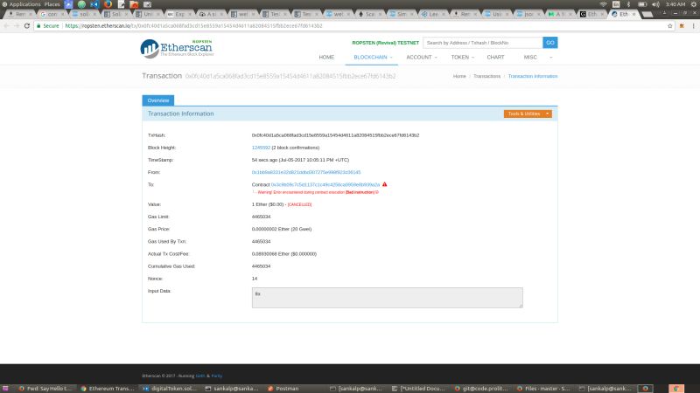
Task: Launch Visual Studio Code from the top panel
Action: pyautogui.click(x=94, y=4)
